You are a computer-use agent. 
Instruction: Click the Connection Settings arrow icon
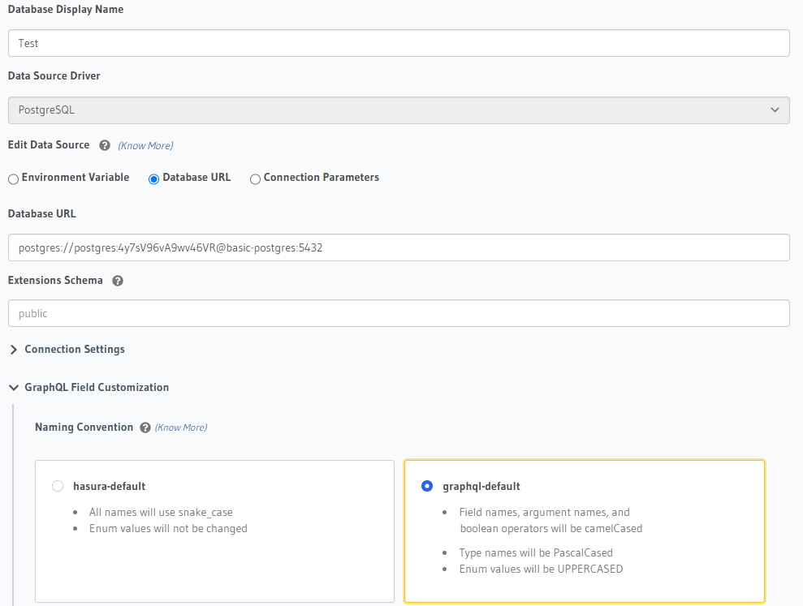click(x=14, y=350)
